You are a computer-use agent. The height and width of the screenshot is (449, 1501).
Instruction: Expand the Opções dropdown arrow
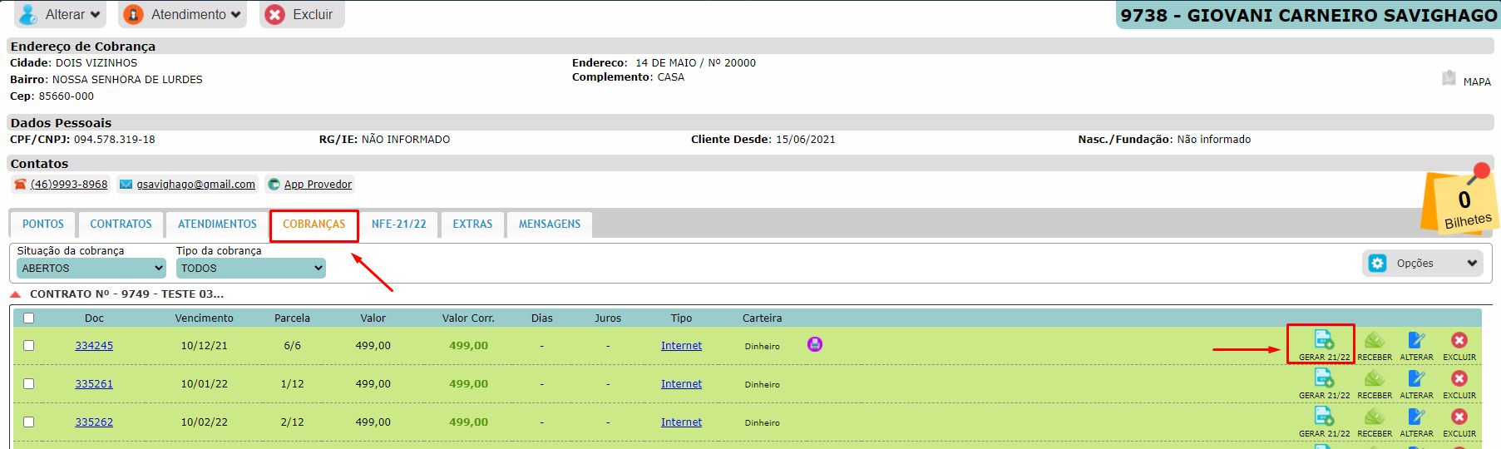coord(1472,263)
